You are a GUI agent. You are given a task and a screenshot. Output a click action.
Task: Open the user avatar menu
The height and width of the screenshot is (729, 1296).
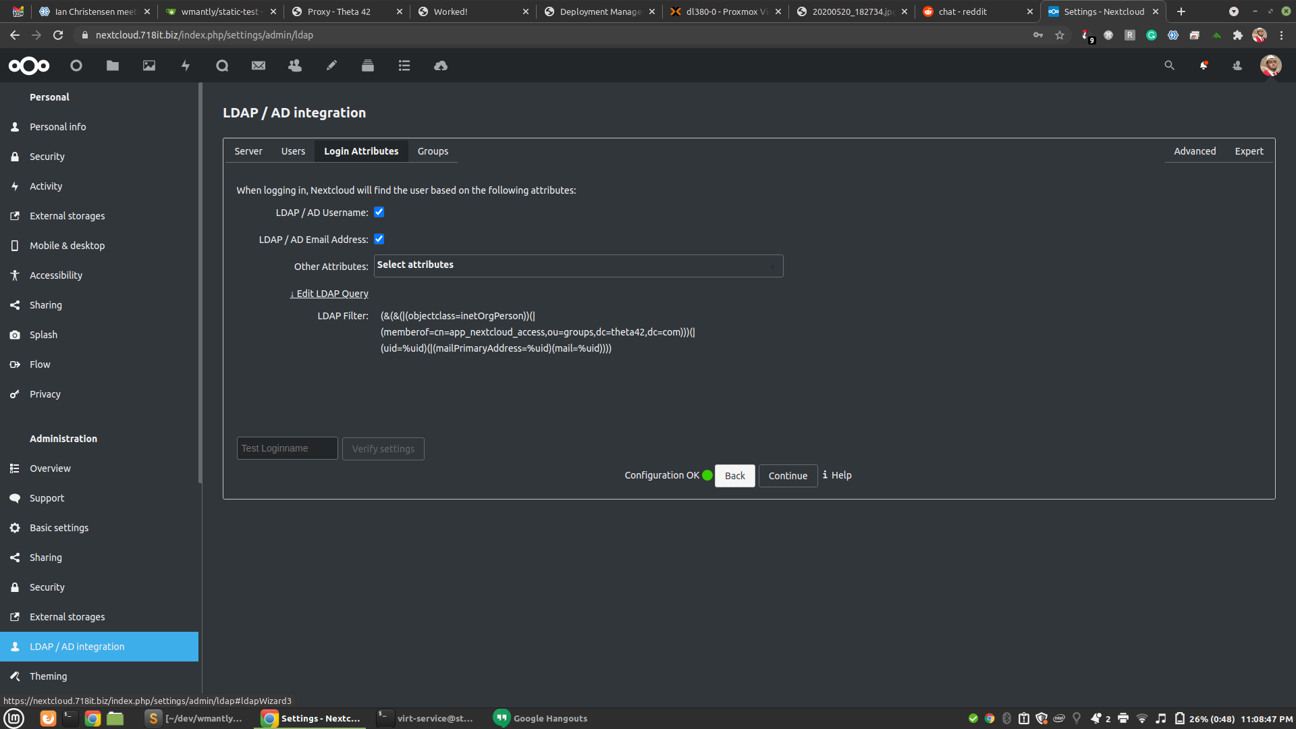(1270, 65)
